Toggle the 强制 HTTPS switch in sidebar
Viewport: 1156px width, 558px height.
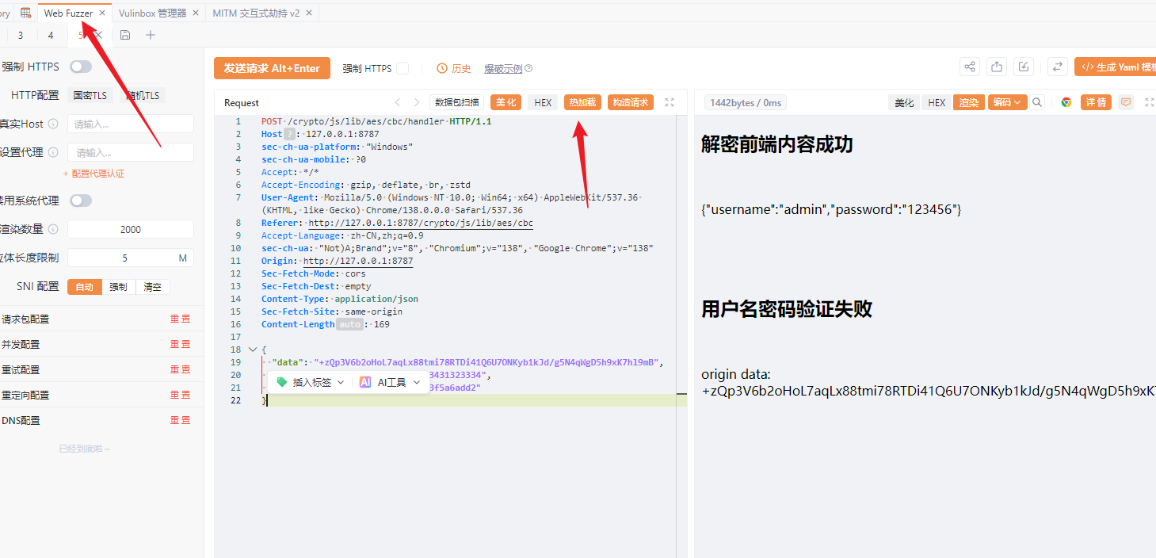(81, 67)
